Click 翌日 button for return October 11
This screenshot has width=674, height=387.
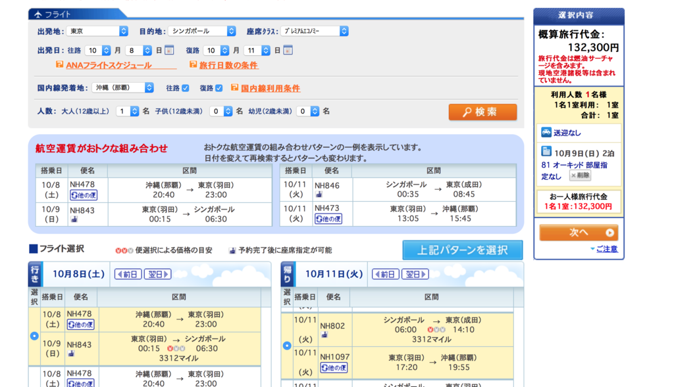[x=415, y=274]
